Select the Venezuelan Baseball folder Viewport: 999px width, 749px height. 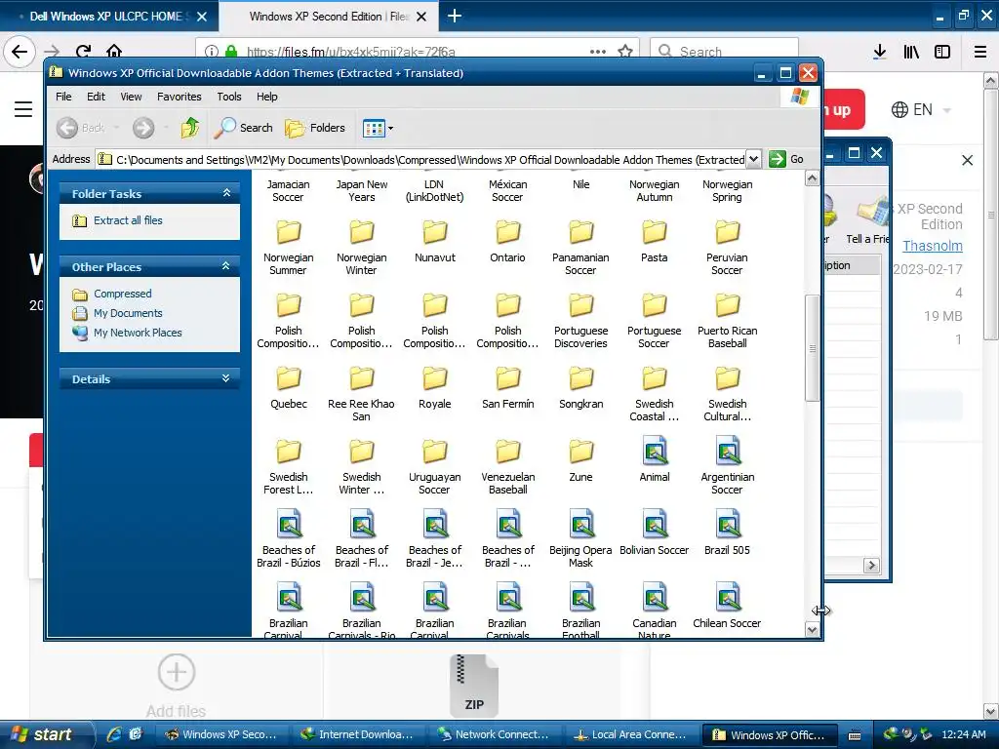pyautogui.click(x=507, y=467)
